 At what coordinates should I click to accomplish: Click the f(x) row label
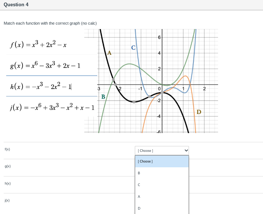[x=7, y=149]
